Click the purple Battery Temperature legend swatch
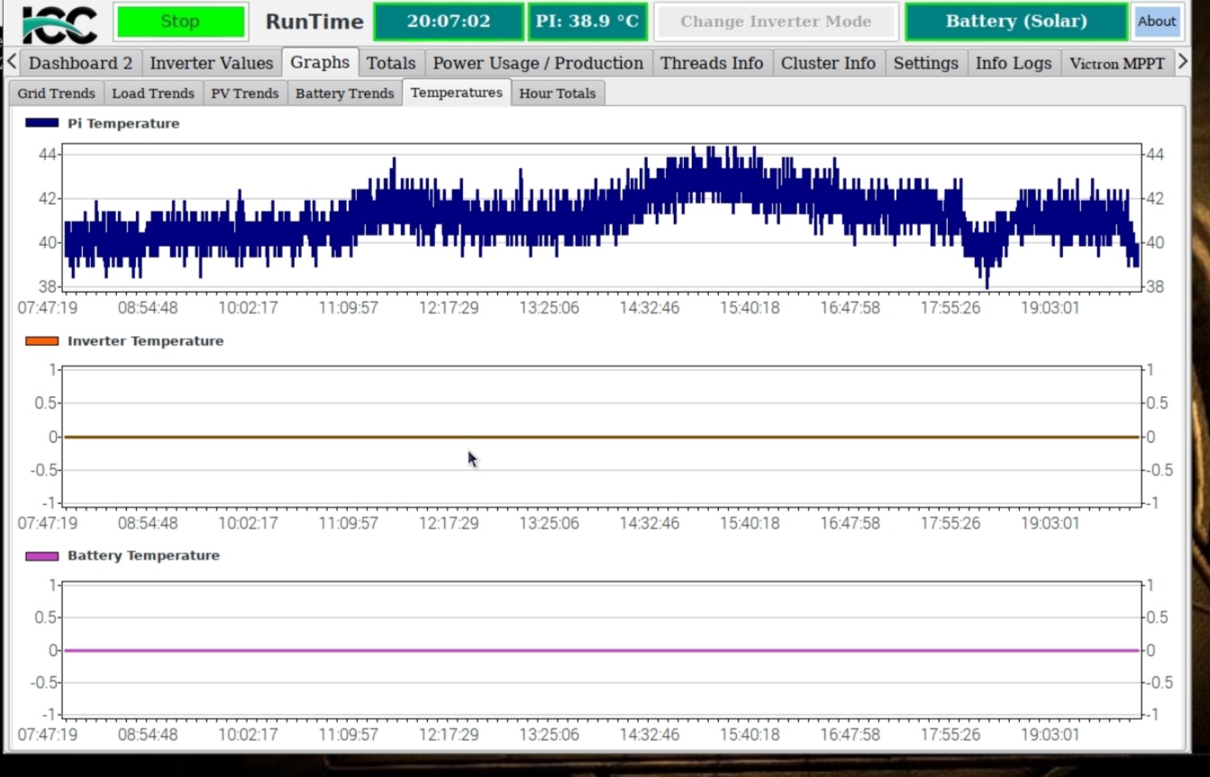The height and width of the screenshot is (777, 1210). pos(41,556)
